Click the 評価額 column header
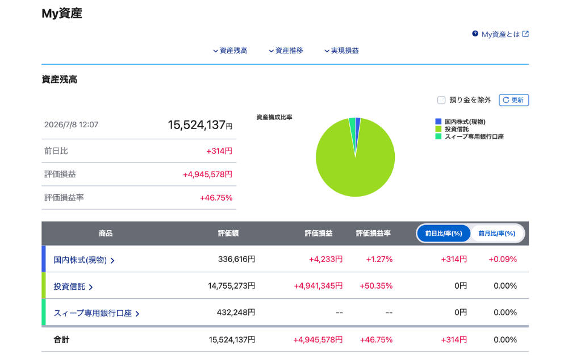This screenshot has width=568, height=358. [228, 234]
